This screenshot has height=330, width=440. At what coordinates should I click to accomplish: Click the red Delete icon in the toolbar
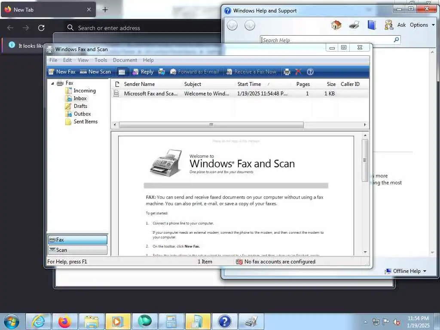[x=298, y=72]
